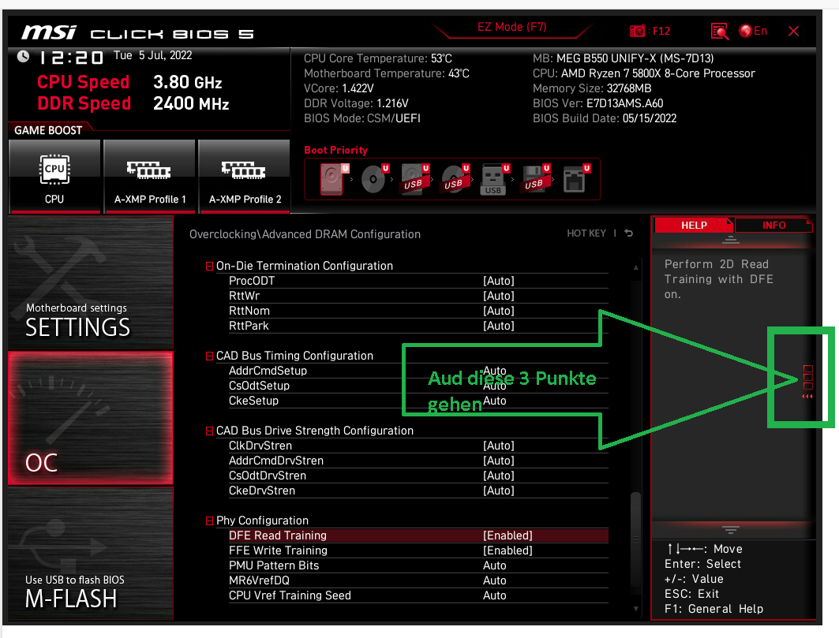The width and height of the screenshot is (839, 638).
Task: Open the RttWr [Auto] value dropdown
Action: click(x=498, y=296)
